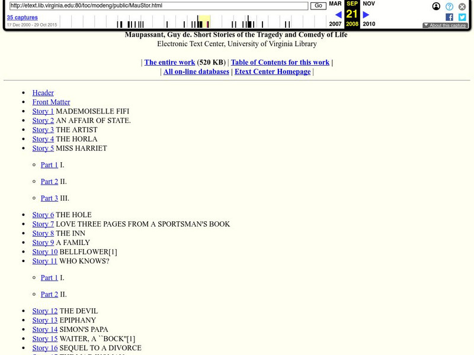Open Part 2 under Who Knows?
This screenshot has height=355, width=474.
click(49, 294)
